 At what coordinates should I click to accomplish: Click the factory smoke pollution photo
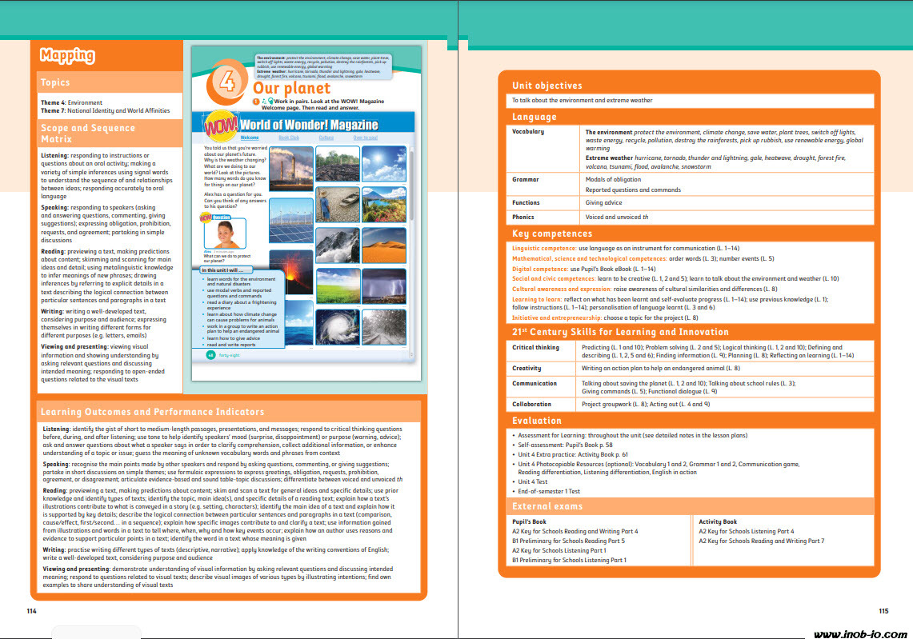(291, 168)
